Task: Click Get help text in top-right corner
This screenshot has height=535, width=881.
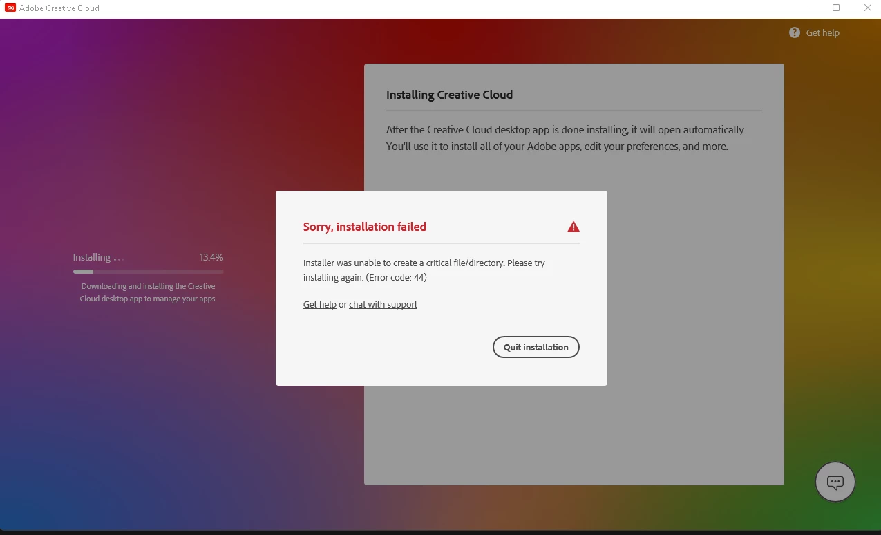Action: pos(822,32)
